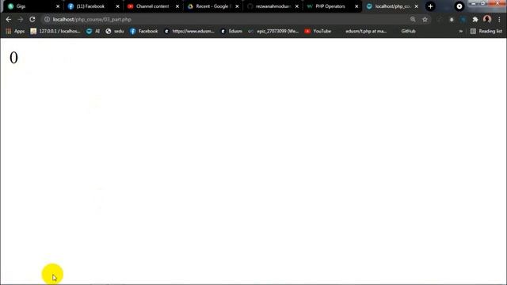
Task: Go back using the browser back arrow
Action: 9,19
